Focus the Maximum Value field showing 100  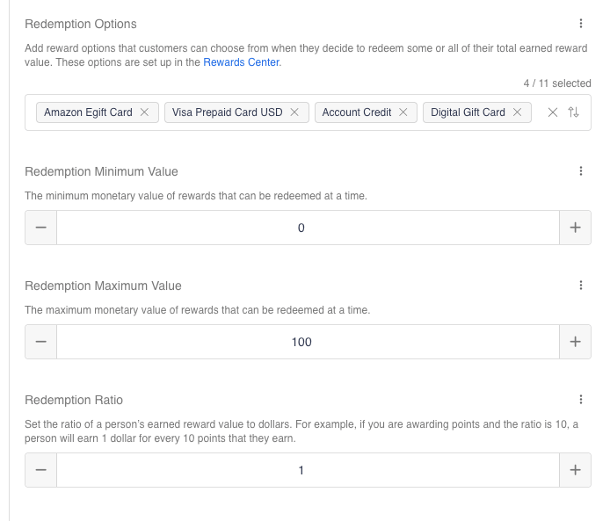[x=309, y=342]
